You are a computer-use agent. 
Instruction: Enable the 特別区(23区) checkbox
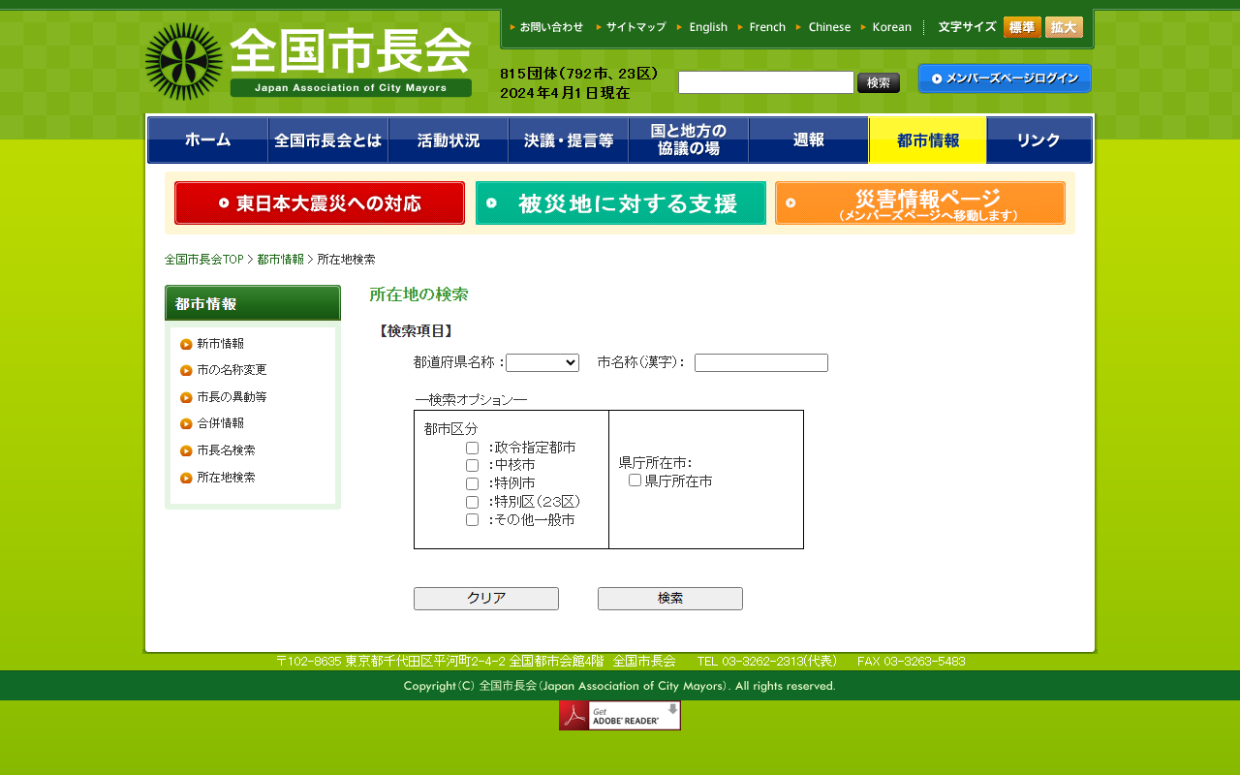(473, 502)
